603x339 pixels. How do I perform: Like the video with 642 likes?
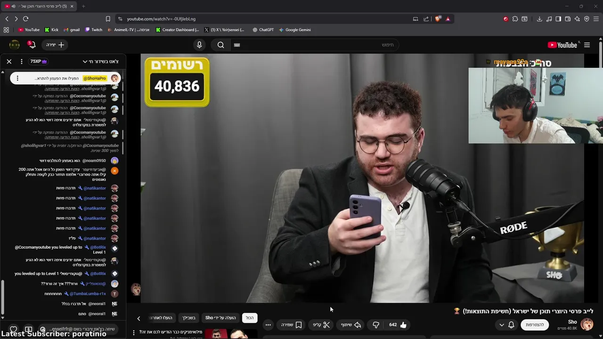[x=398, y=325]
